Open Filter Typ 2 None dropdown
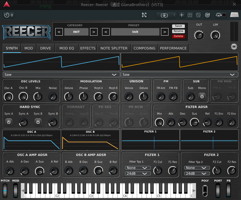241x200 pixels. (x=197, y=168)
